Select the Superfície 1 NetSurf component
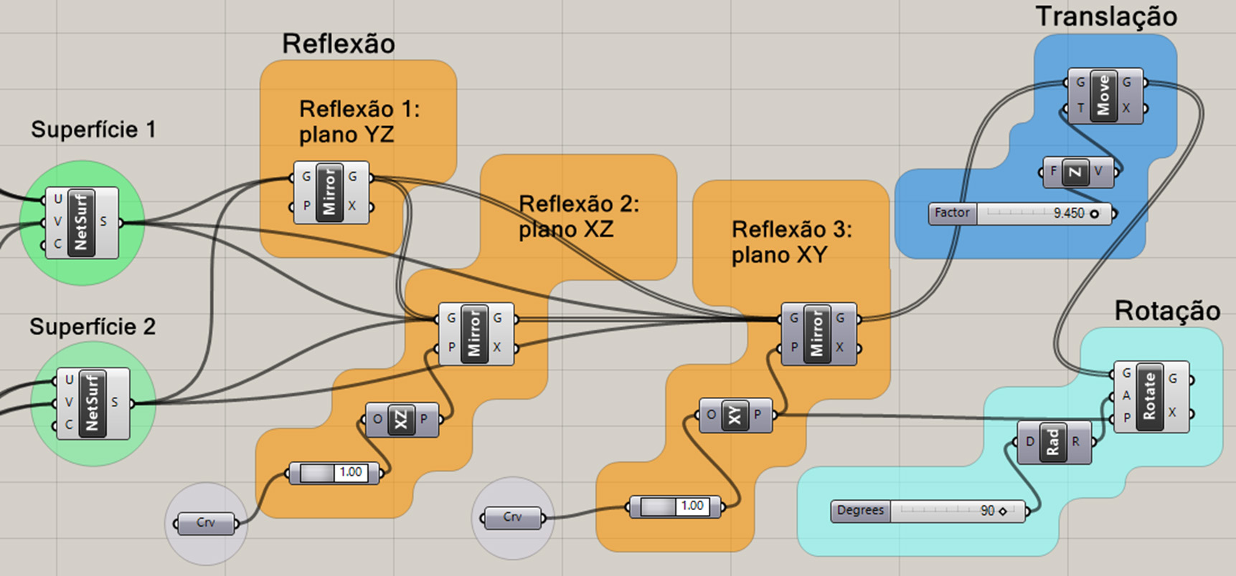The width and height of the screenshot is (1236, 576). coord(81,222)
